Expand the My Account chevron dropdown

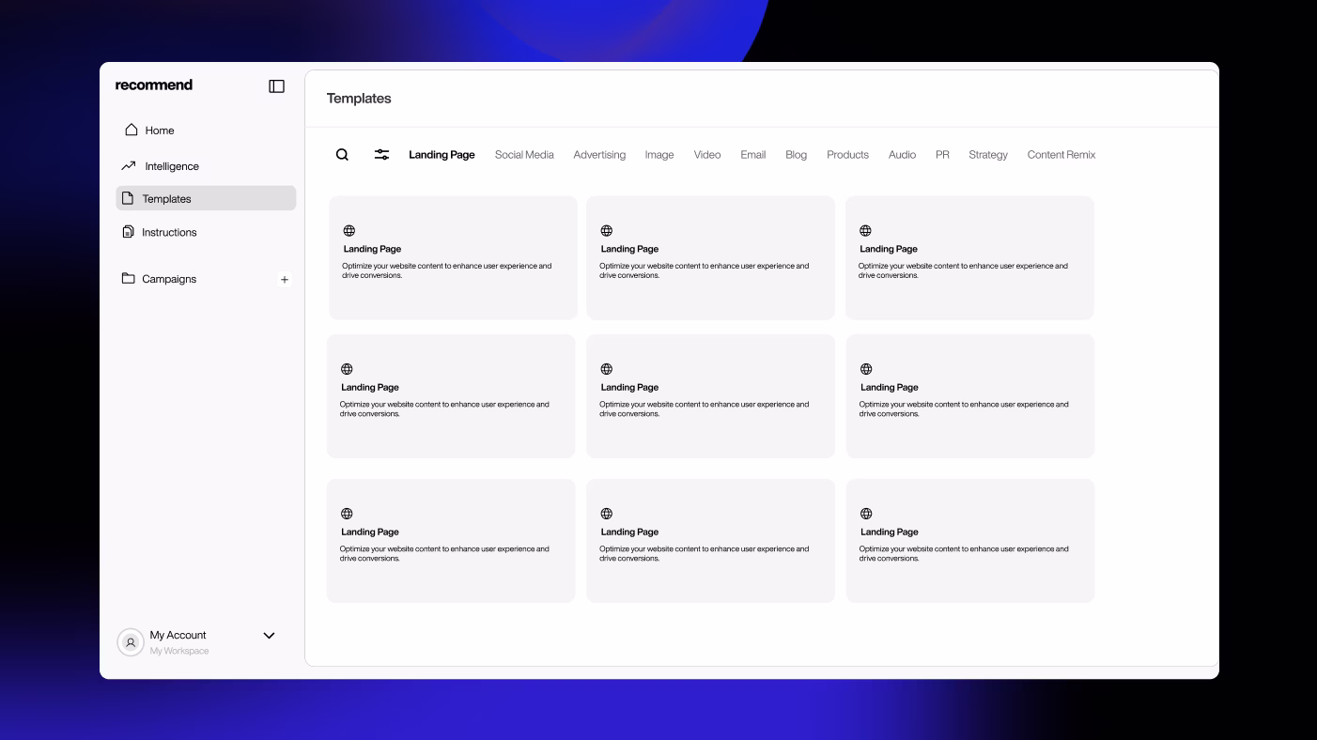[x=269, y=636]
